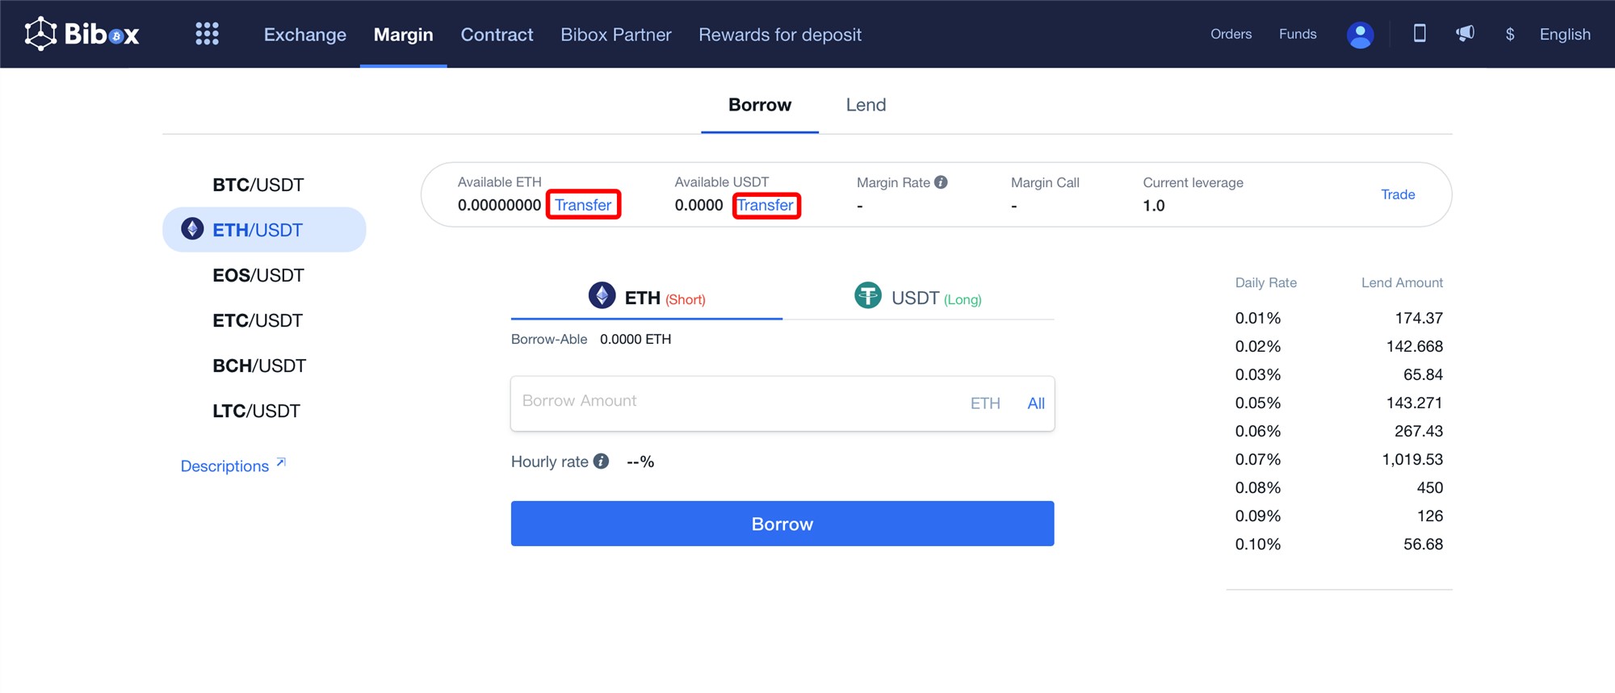
Task: Select the ETH (Short) tab
Action: (647, 298)
